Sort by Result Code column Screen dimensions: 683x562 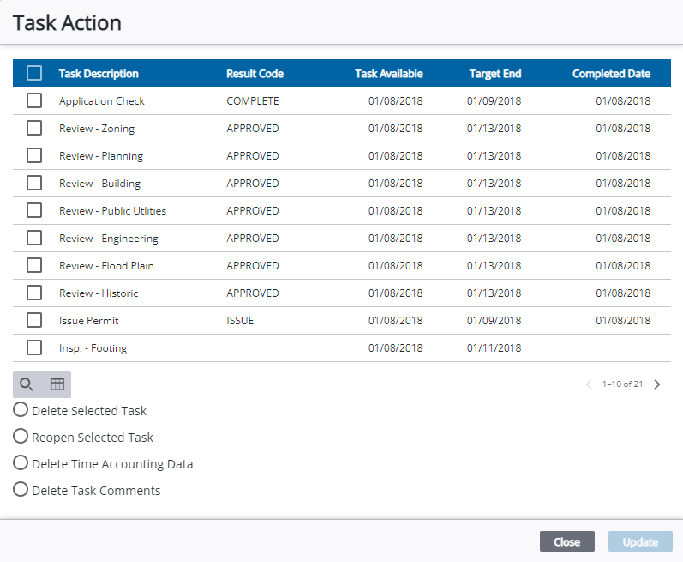(x=255, y=74)
